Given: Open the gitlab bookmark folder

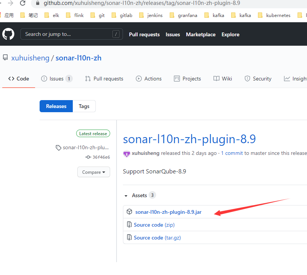Looking at the screenshot, I should pos(122,15).
